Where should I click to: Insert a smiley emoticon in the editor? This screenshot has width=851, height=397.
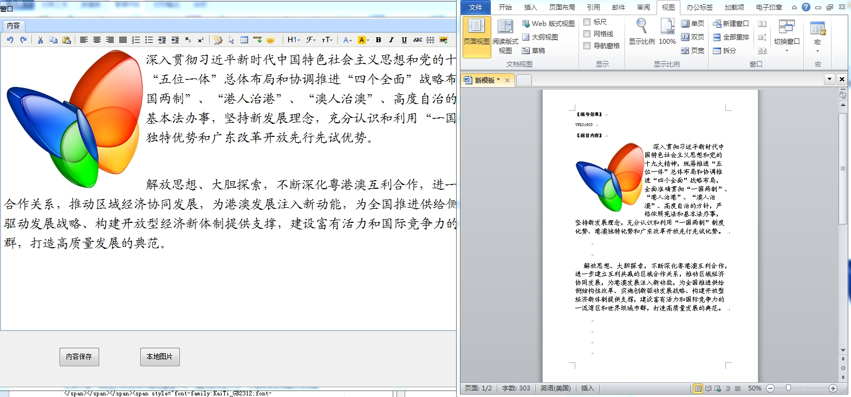click(270, 40)
